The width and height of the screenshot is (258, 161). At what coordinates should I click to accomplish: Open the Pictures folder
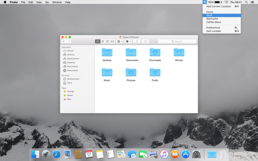[x=131, y=72]
